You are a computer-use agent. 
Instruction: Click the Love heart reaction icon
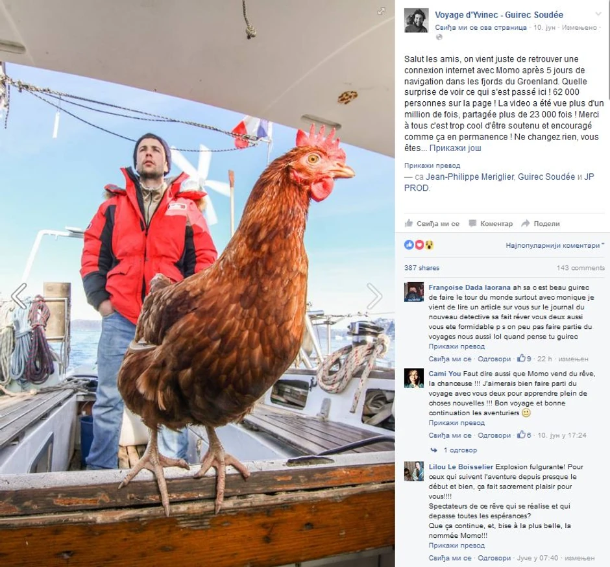pos(419,245)
